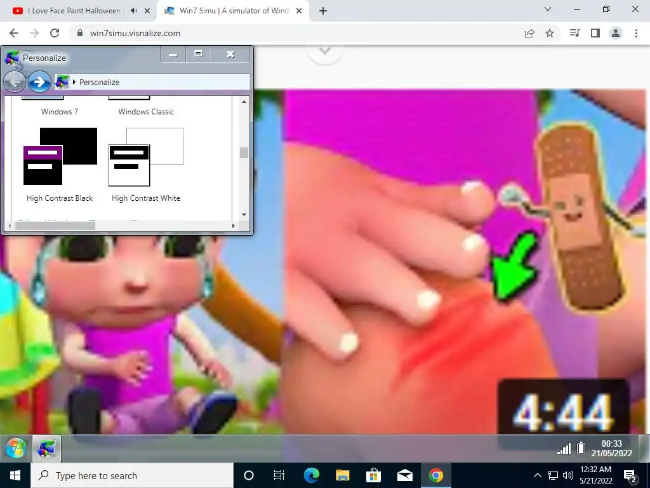Image resolution: width=650 pixels, height=488 pixels.
Task: Click the simulator clock showing 00:33
Action: 611,448
